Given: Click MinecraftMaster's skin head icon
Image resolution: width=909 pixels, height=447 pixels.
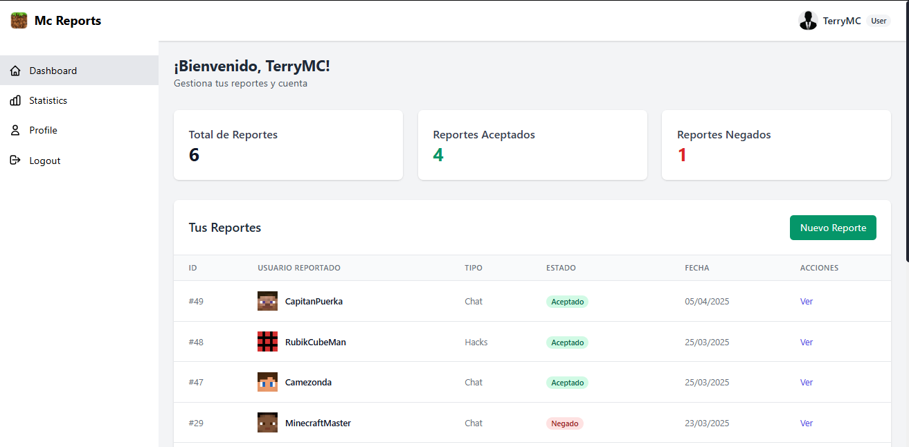Looking at the screenshot, I should [267, 423].
